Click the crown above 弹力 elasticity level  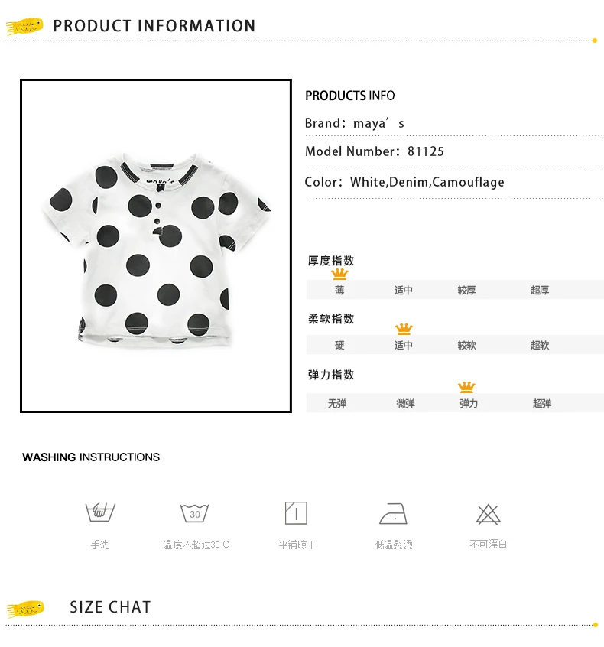(466, 387)
